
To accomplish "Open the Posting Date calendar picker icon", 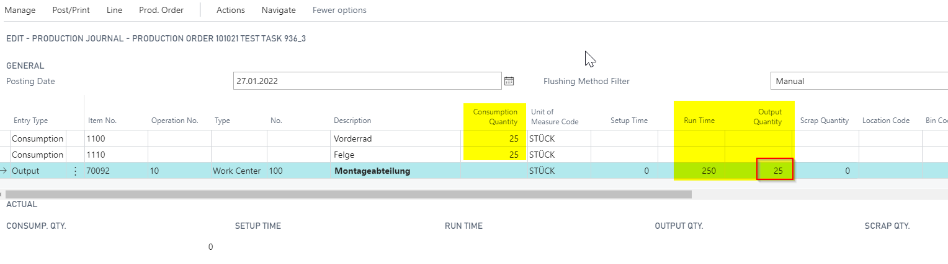I will (x=509, y=81).
